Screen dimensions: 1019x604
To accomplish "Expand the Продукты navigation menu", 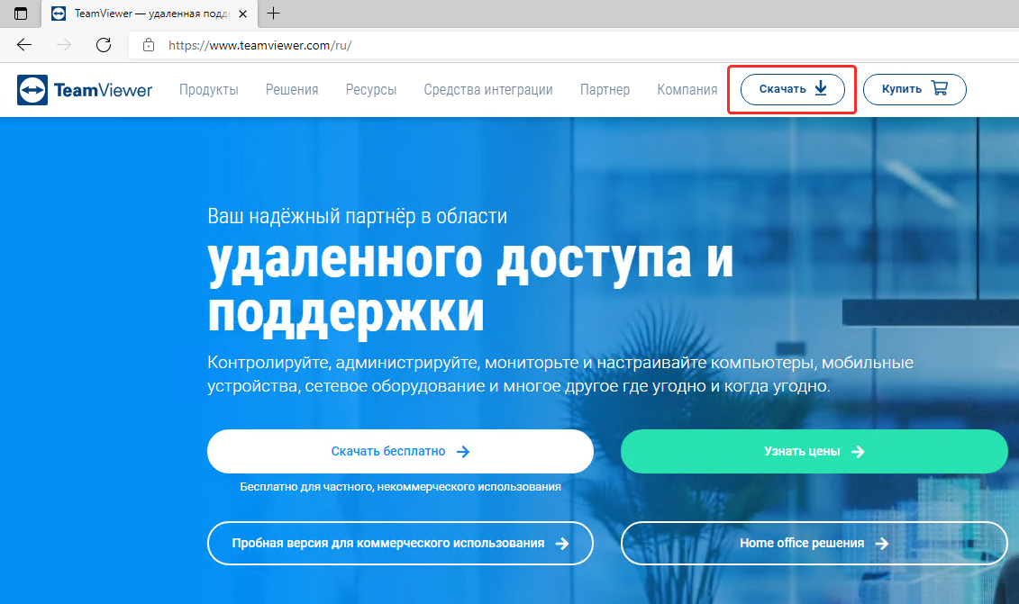I will pos(208,90).
